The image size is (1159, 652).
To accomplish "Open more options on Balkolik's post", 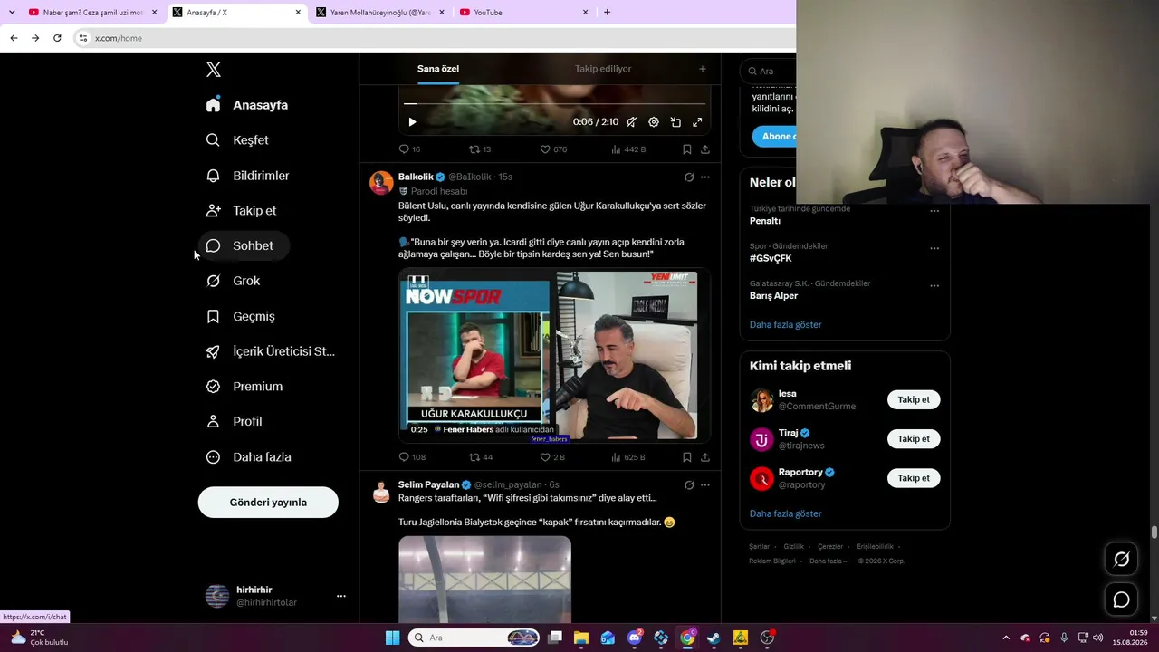I will [705, 177].
